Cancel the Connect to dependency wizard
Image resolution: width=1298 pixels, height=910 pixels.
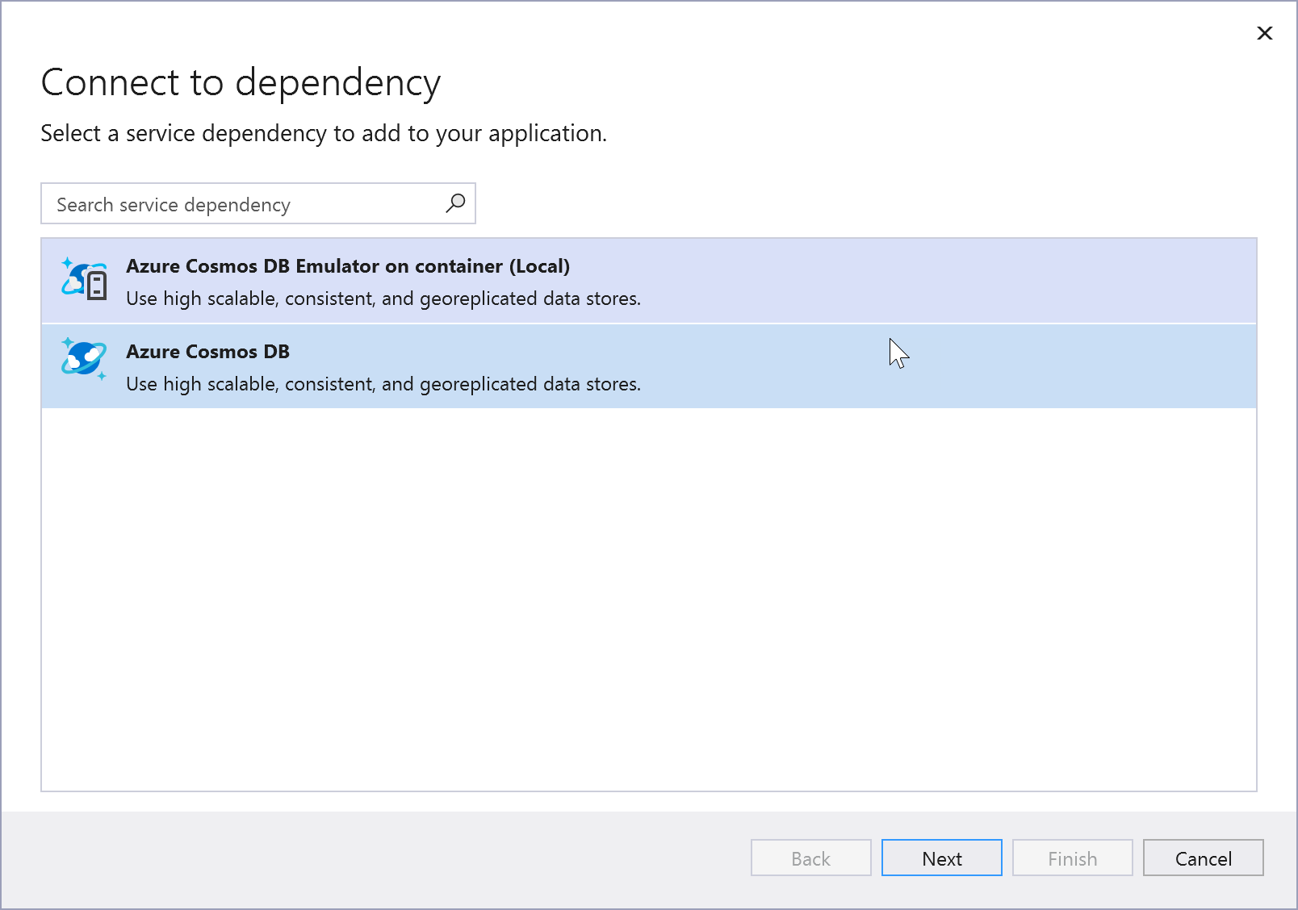[x=1202, y=858]
